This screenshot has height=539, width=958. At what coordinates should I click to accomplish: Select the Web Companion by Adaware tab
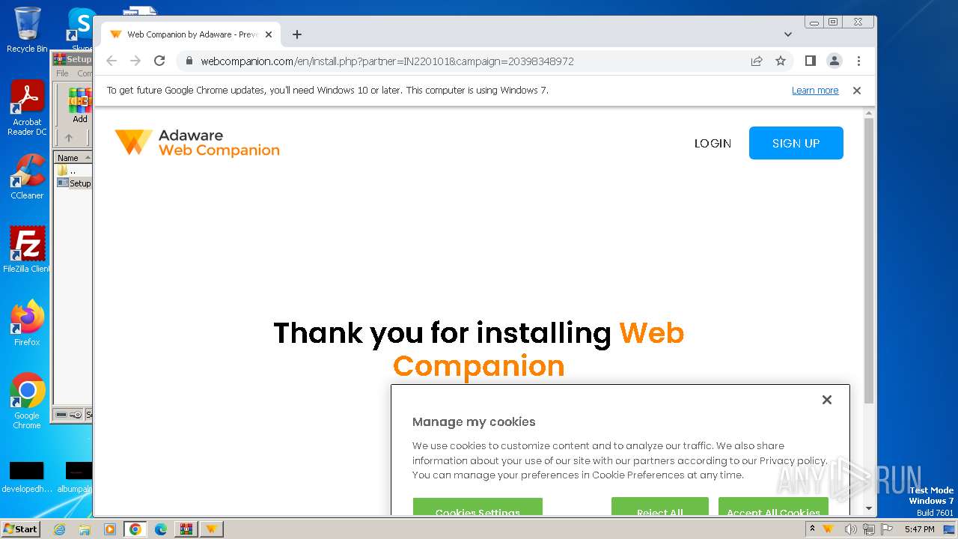pyautogui.click(x=192, y=34)
